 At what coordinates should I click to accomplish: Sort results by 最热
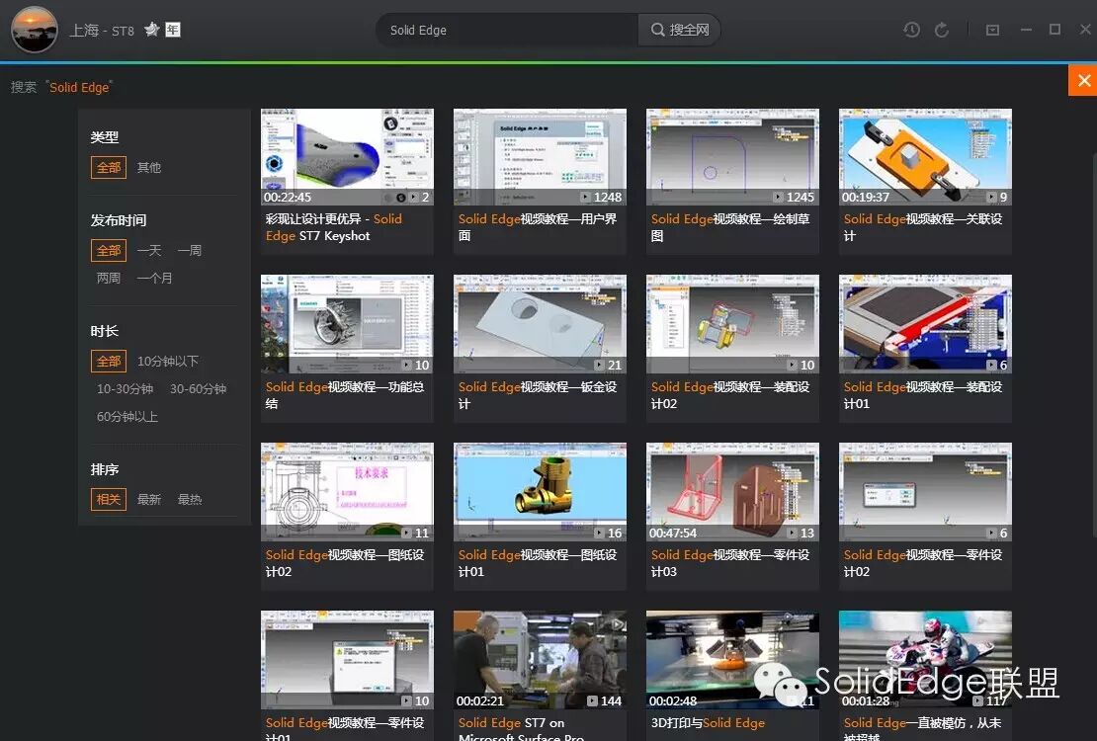coord(190,499)
